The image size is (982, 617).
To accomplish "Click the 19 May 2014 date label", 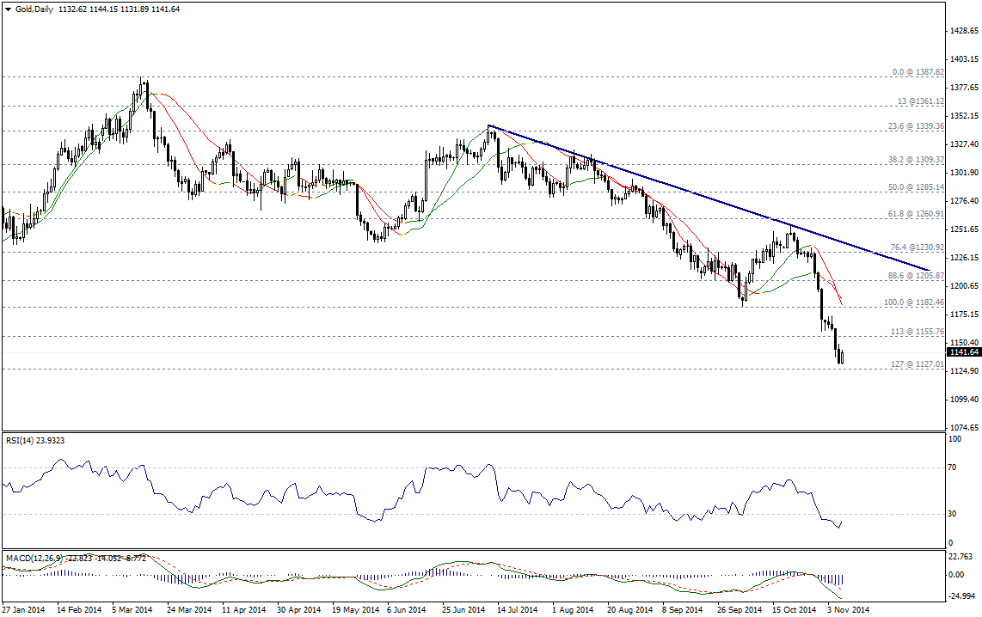I will pos(357,610).
